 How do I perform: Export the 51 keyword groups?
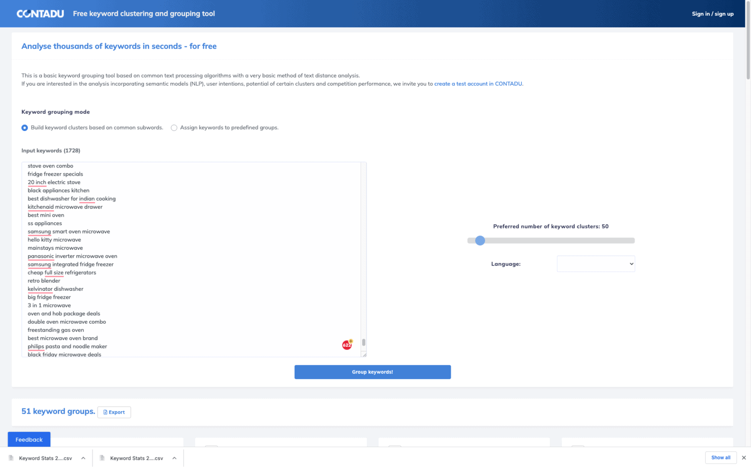pos(114,412)
